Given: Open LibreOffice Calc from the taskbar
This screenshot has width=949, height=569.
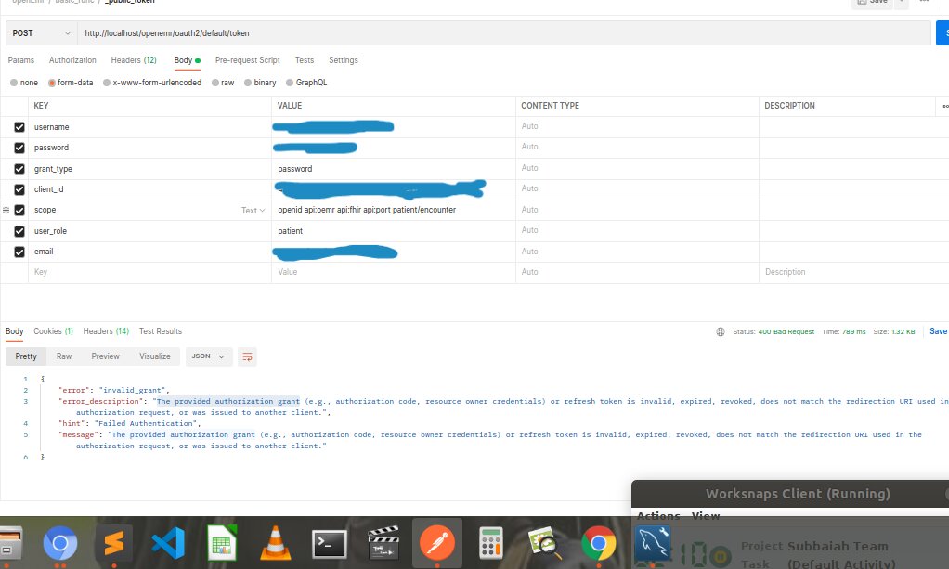Looking at the screenshot, I should tap(222, 543).
